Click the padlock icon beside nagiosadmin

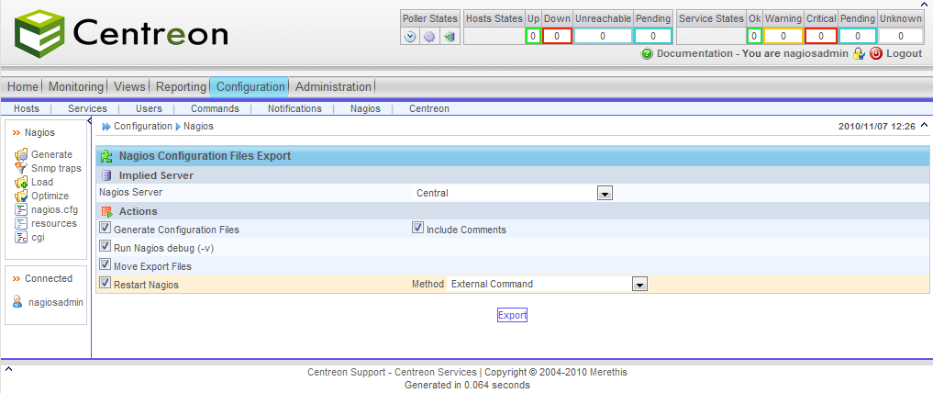pyautogui.click(x=858, y=53)
